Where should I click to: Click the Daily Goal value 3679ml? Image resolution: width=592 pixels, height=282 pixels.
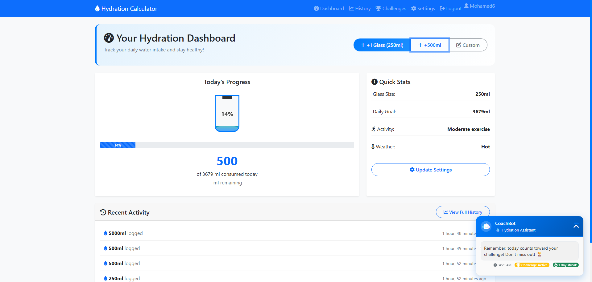point(481,111)
